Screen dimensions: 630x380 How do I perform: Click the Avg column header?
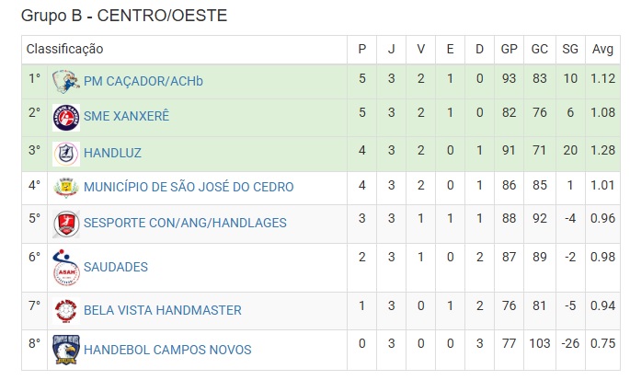coord(602,49)
